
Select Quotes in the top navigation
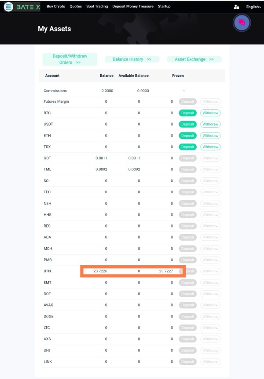(x=76, y=6)
